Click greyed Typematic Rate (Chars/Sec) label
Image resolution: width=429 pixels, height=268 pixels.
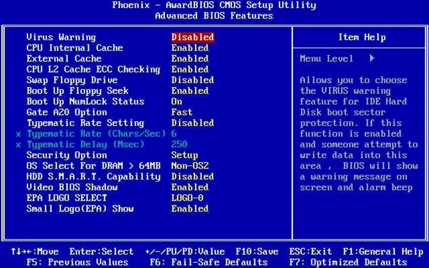click(96, 134)
